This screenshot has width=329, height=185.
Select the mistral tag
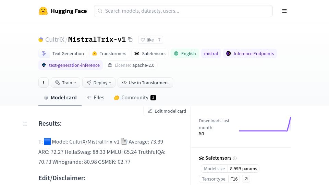click(211, 53)
